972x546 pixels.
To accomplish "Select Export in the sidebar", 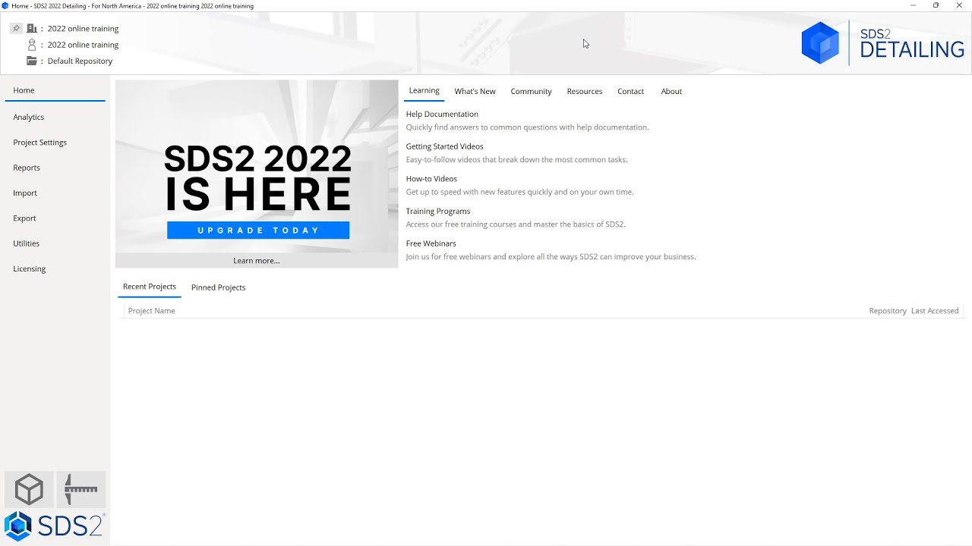I will (24, 218).
